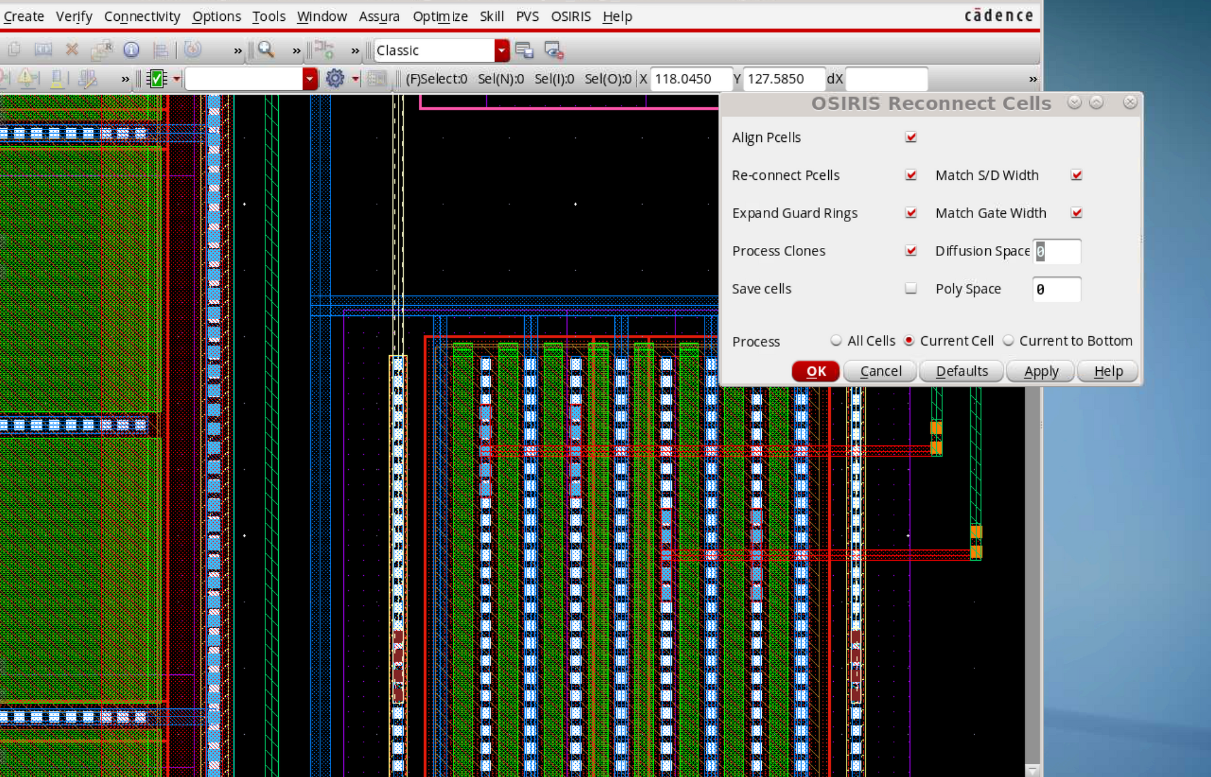
Task: Click the repeat copy icon marked R
Action: pyautogui.click(x=102, y=49)
